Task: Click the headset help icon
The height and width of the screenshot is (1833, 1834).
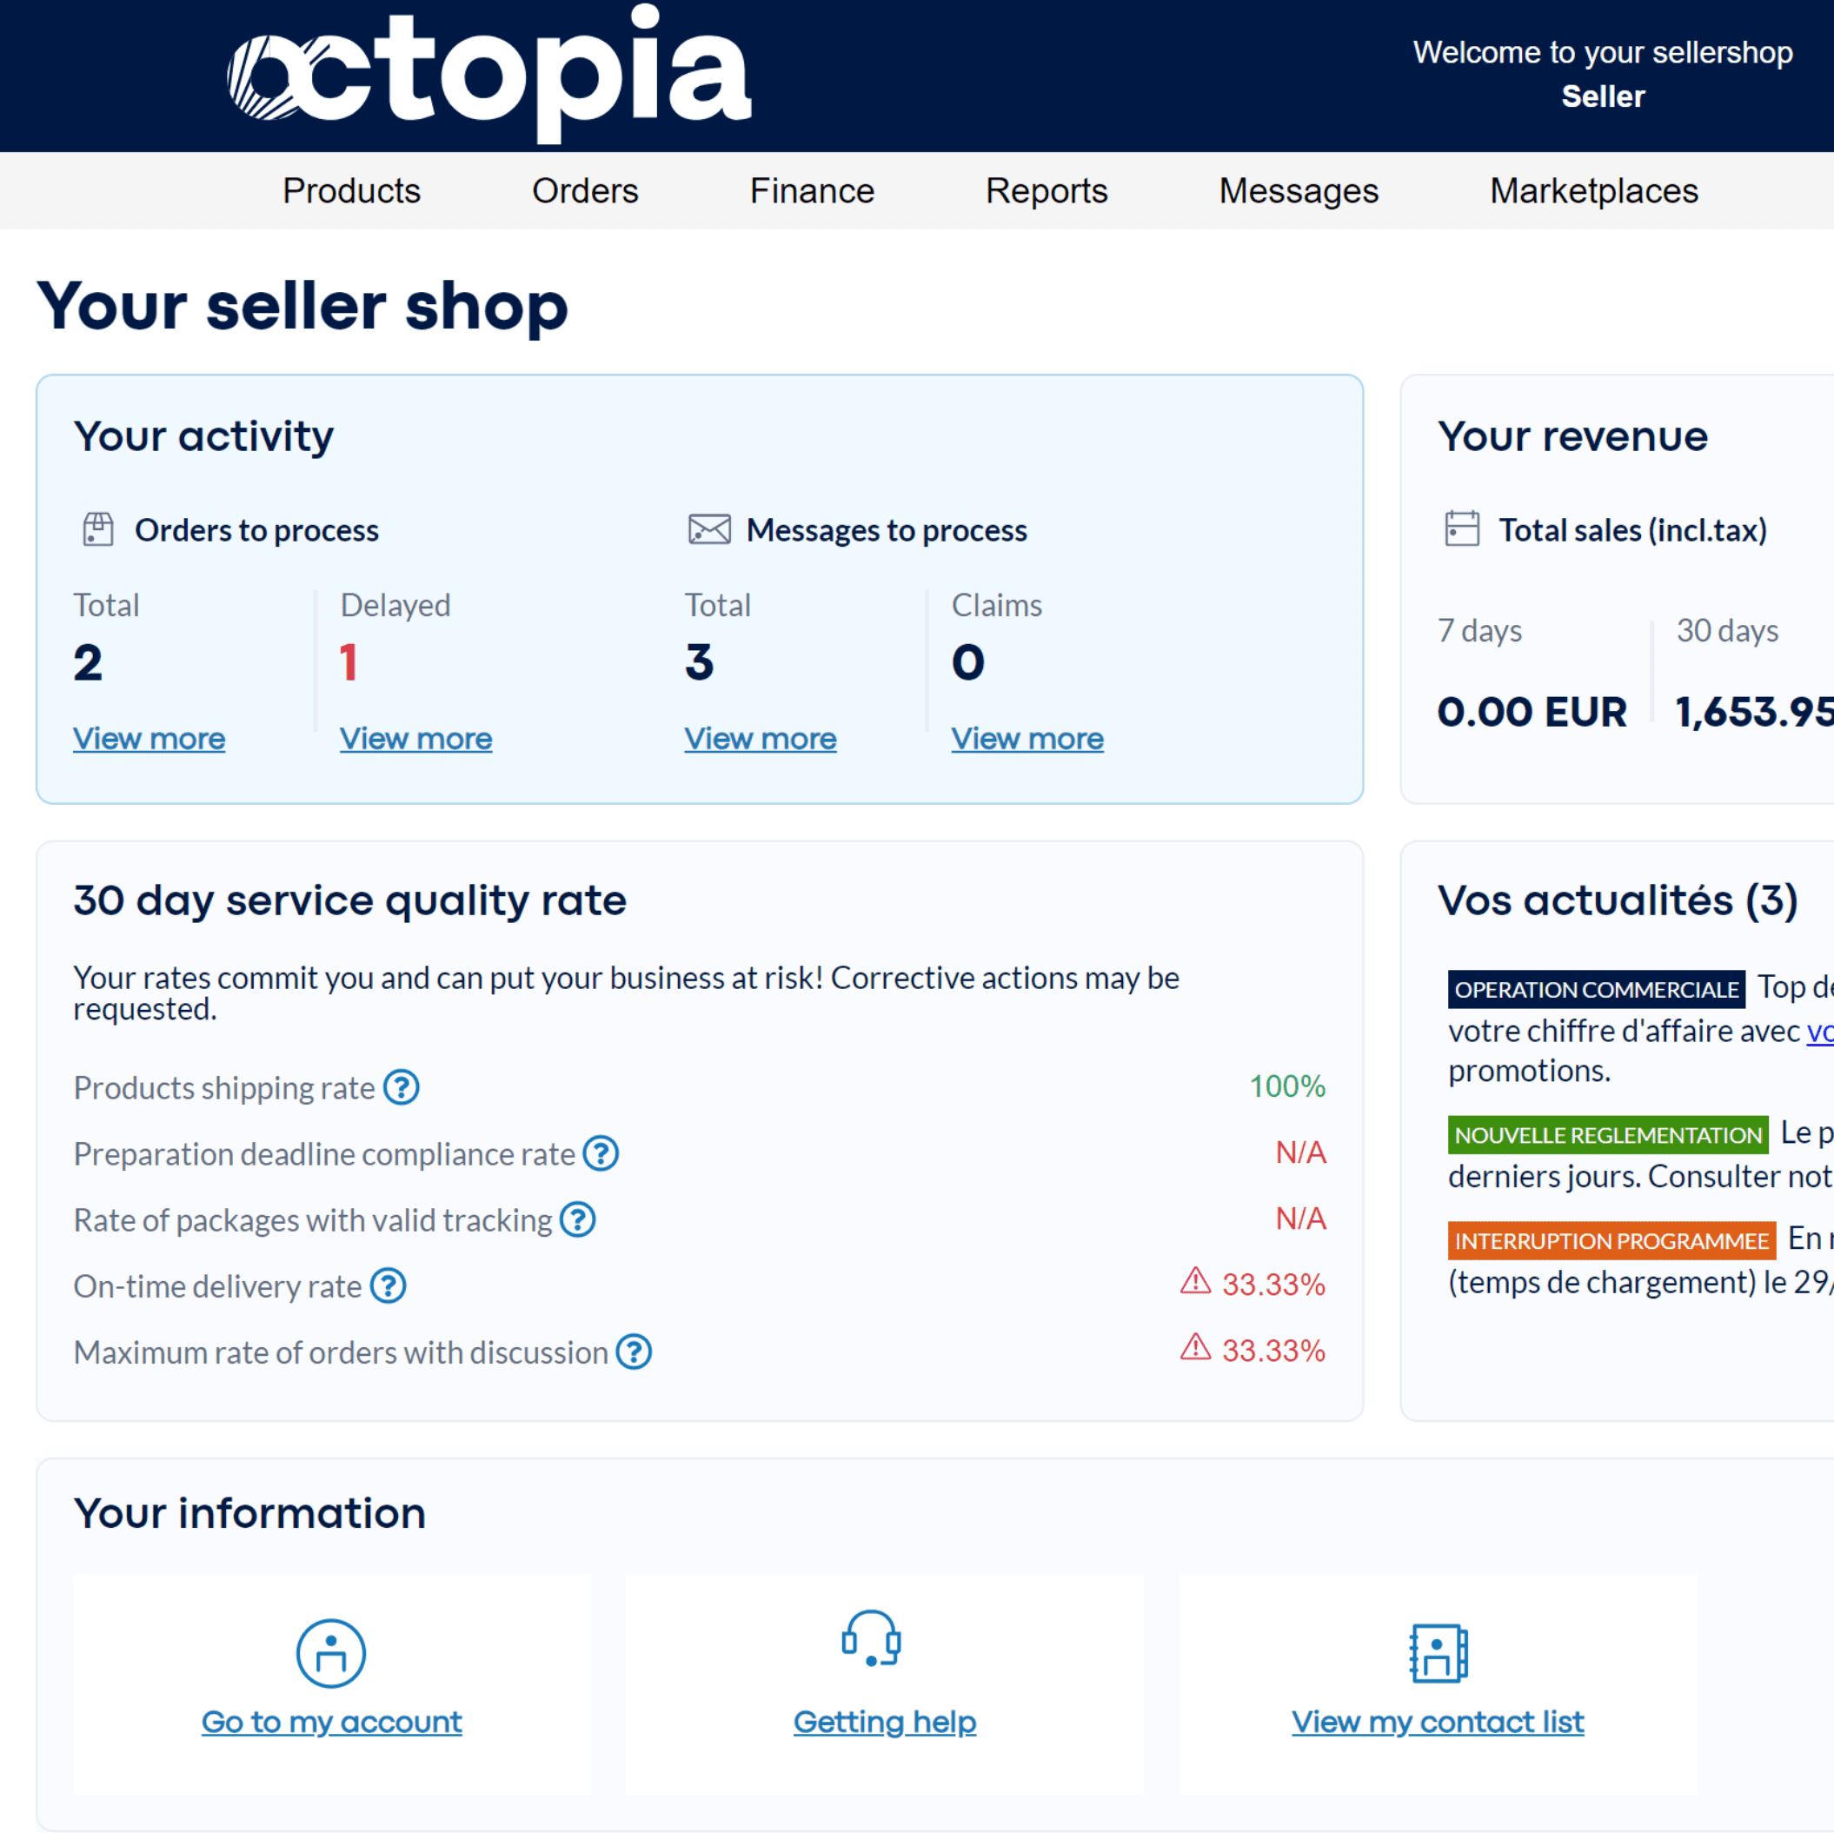Action: pos(870,1639)
